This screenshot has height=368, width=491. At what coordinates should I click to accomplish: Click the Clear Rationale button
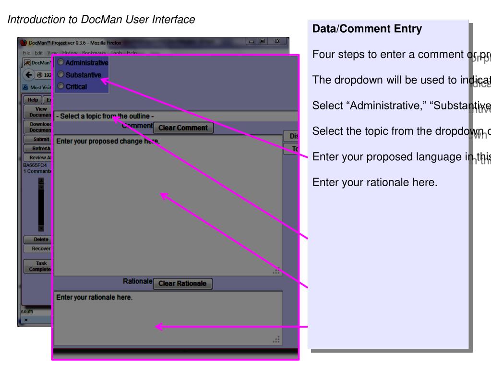[182, 284]
